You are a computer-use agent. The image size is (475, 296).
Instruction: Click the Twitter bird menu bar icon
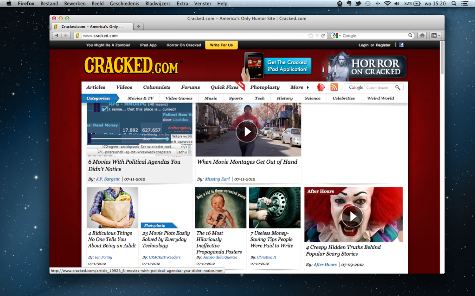358,4
